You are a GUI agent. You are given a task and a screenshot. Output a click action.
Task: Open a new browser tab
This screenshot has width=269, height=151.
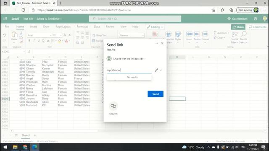pyautogui.click(x=61, y=3)
